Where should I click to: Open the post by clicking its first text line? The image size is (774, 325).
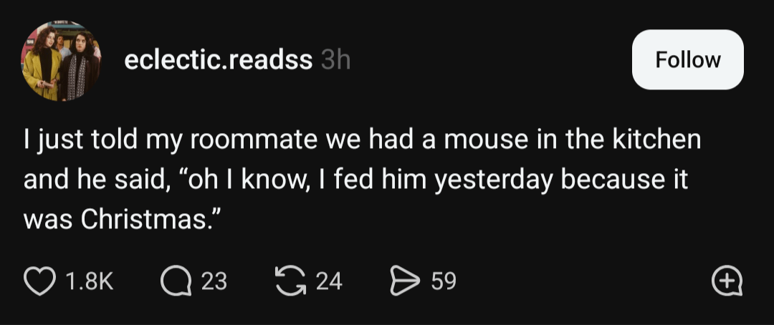(362, 139)
